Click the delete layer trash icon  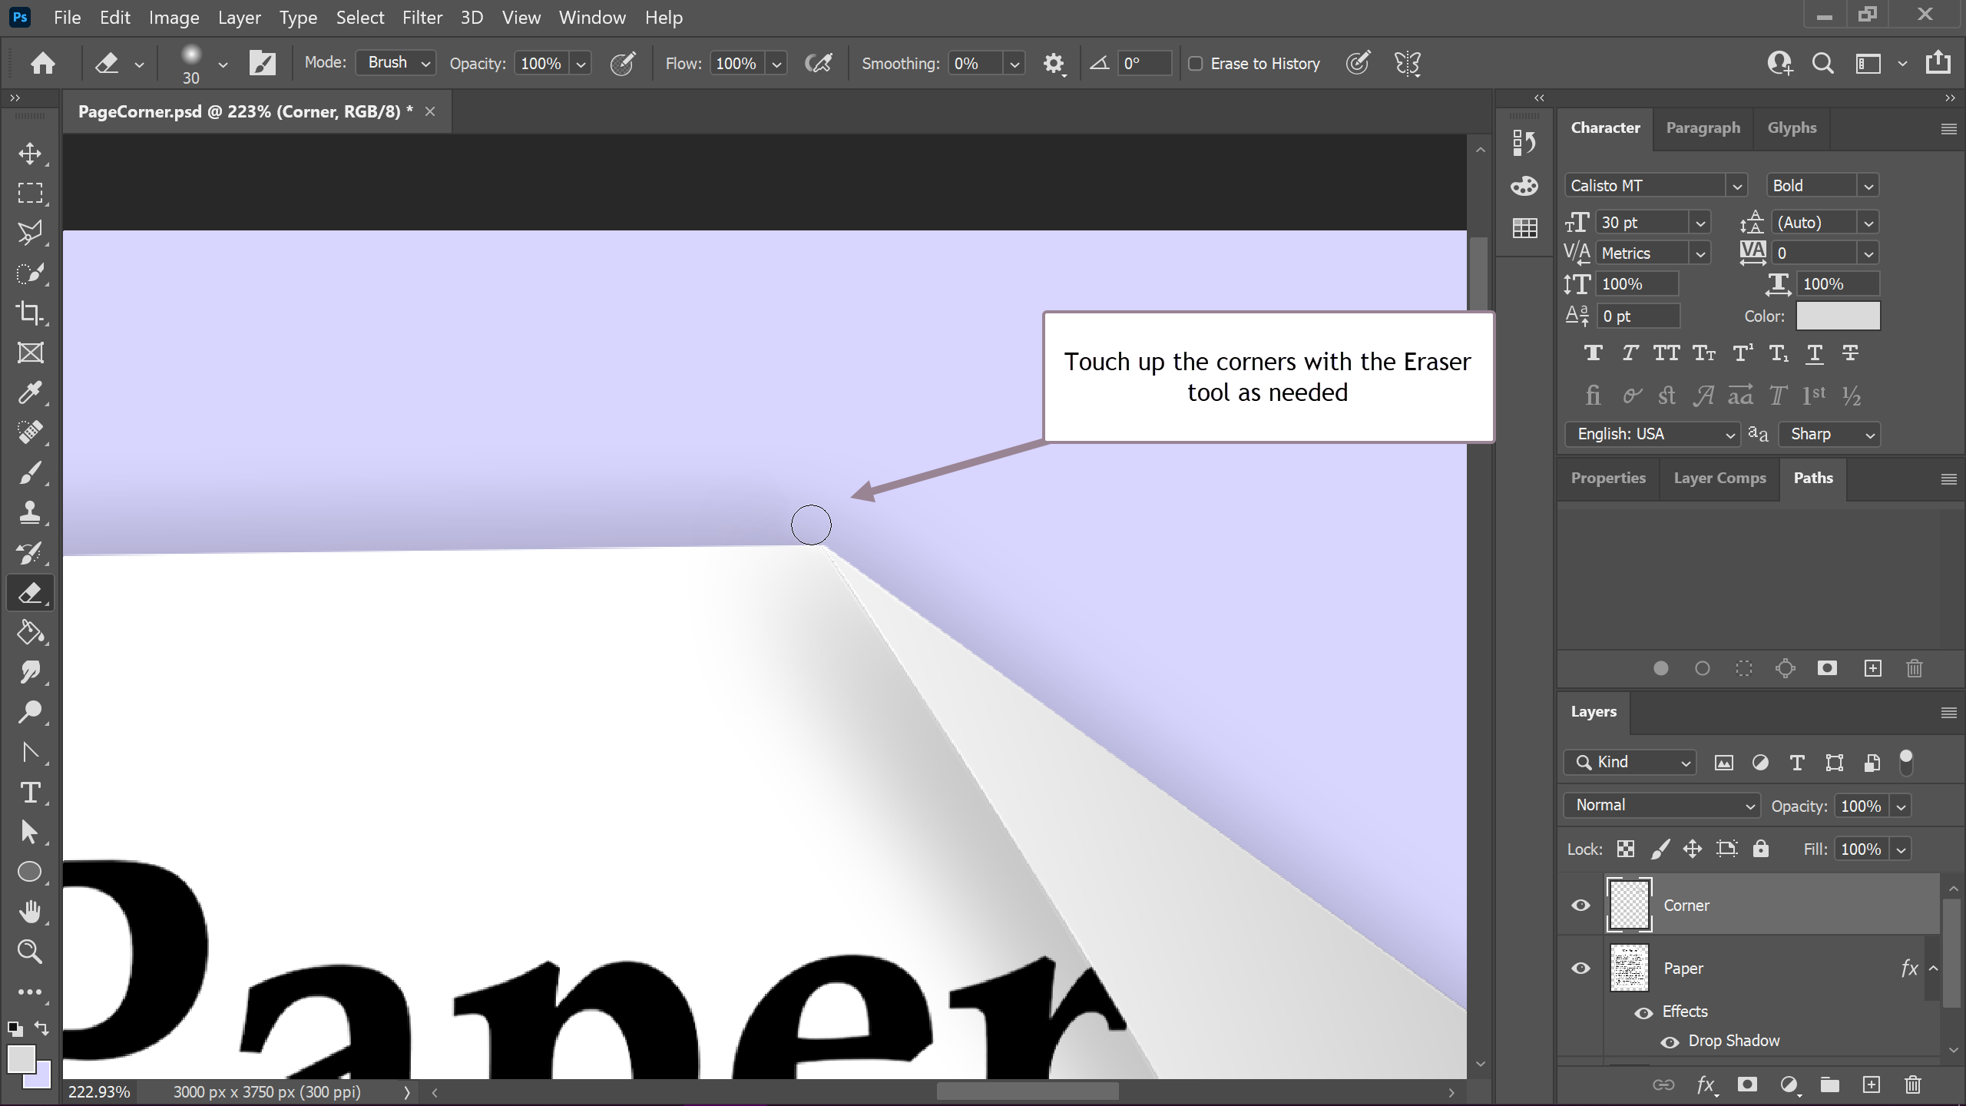[1913, 1084]
